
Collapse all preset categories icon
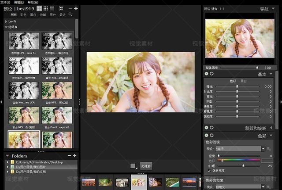[x=61, y=8]
